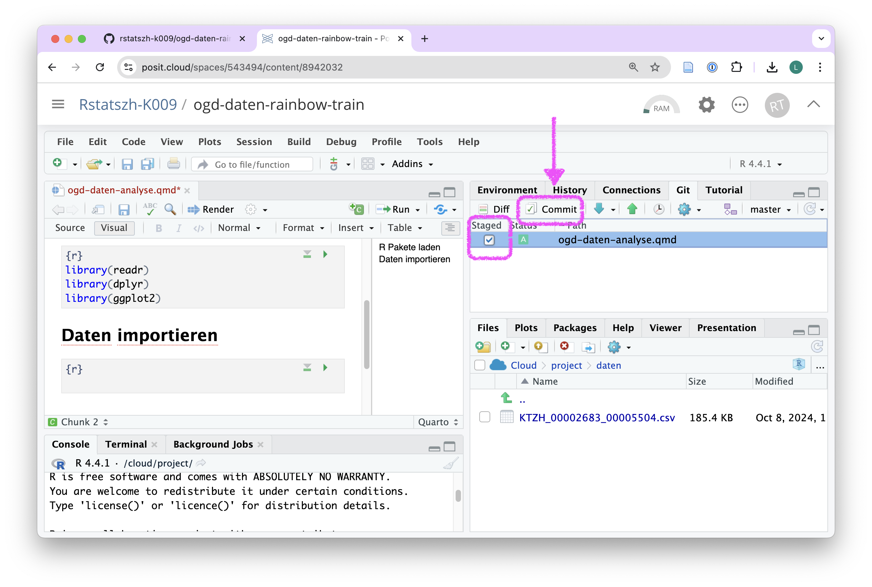This screenshot has height=587, width=872.
Task: Click the Rename file icon in Files pane
Action: coord(588,347)
